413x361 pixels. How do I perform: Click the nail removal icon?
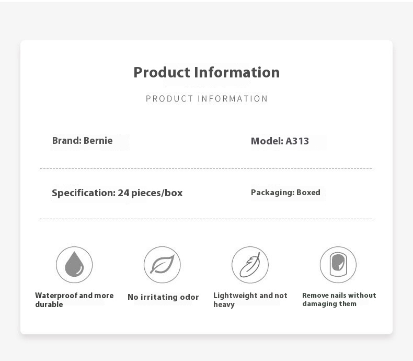[338, 265]
